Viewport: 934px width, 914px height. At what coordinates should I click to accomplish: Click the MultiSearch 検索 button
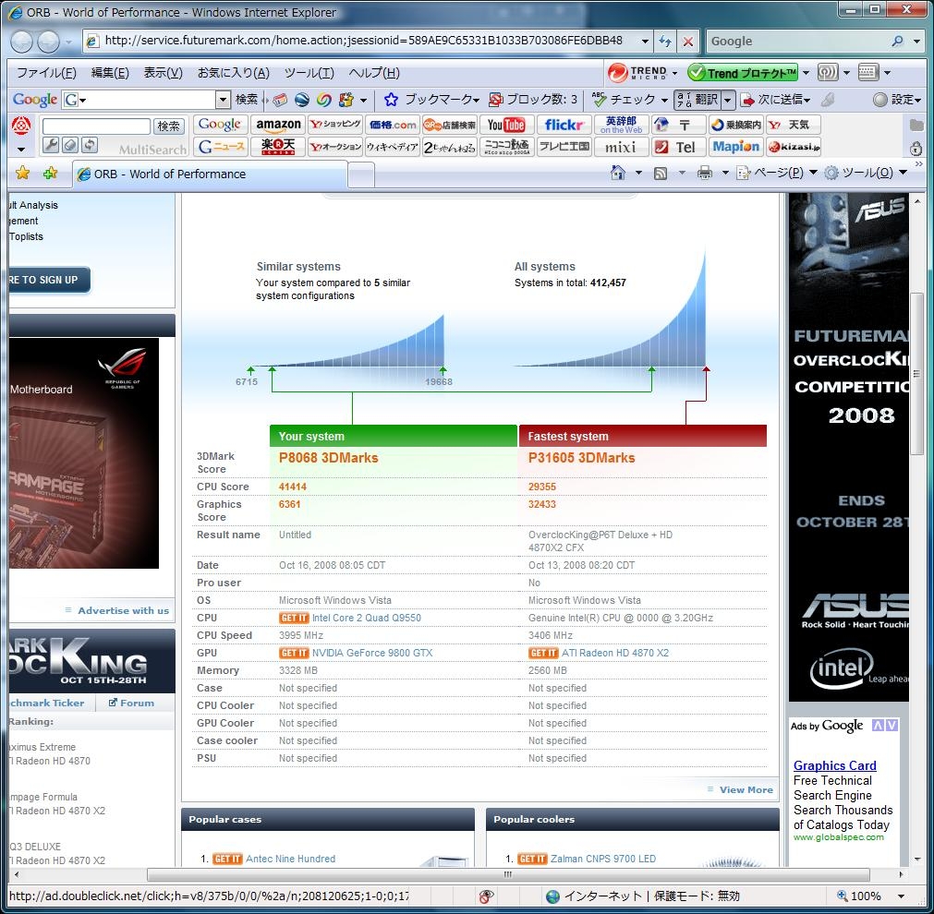(x=168, y=126)
